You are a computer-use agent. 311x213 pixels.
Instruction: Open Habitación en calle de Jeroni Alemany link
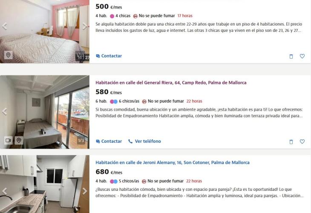[173, 162]
